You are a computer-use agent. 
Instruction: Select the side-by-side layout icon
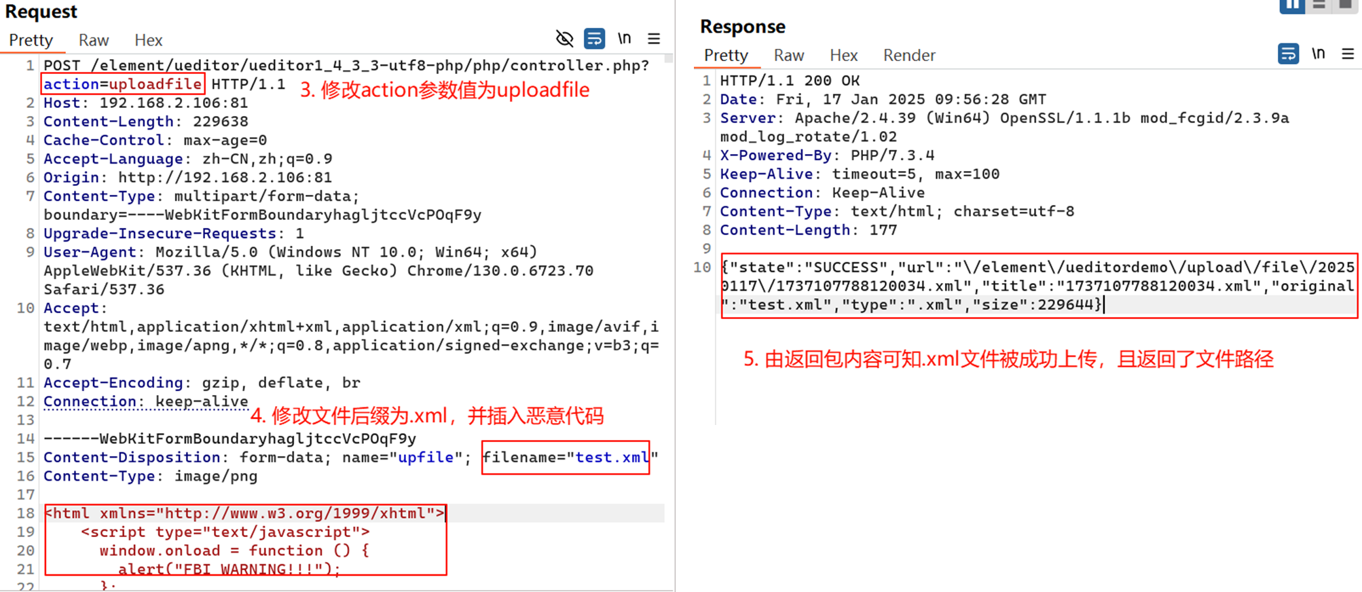[1291, 5]
